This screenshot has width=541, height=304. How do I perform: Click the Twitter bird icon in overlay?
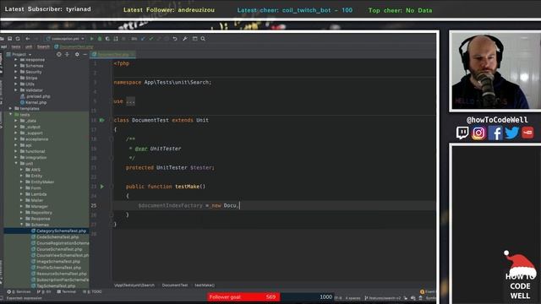click(511, 133)
